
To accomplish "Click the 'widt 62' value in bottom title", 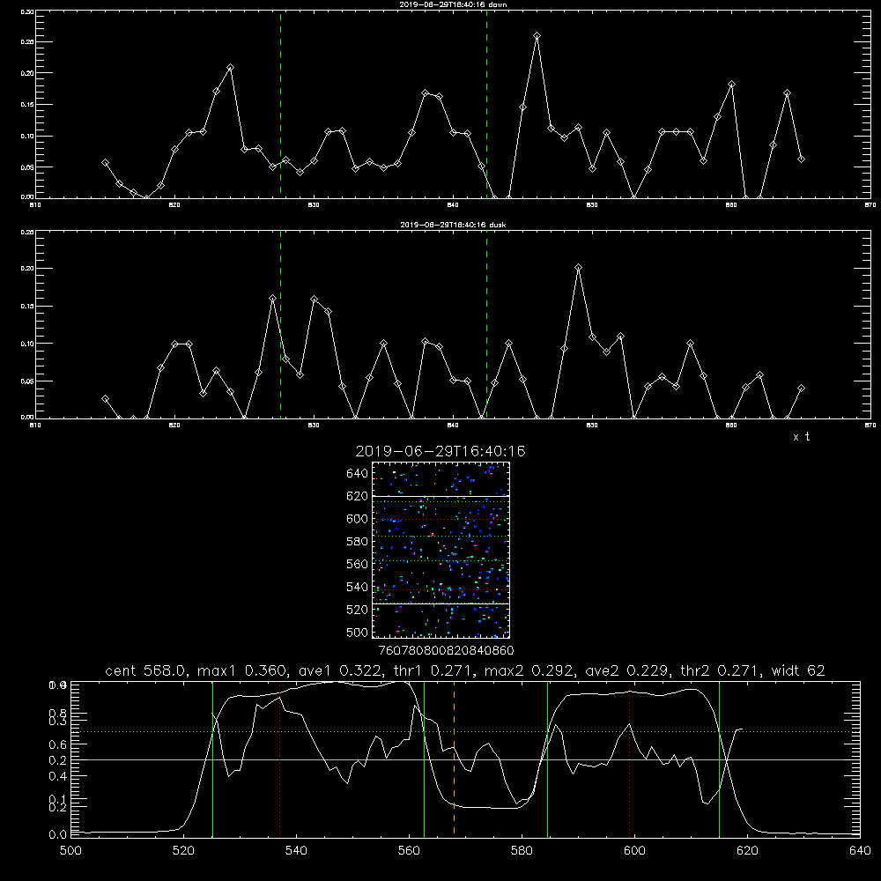I will [798, 670].
